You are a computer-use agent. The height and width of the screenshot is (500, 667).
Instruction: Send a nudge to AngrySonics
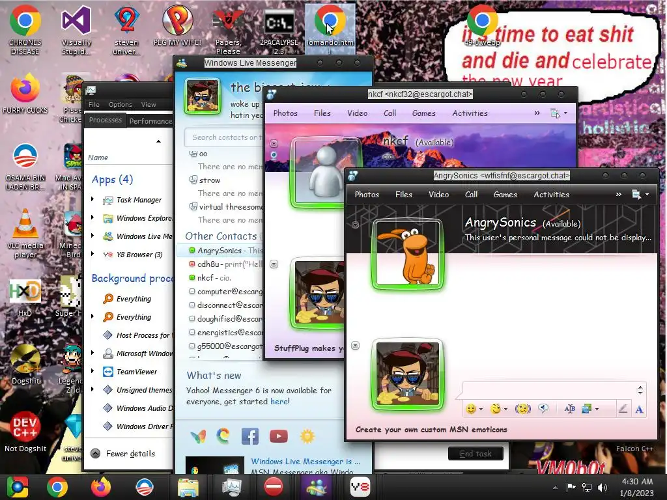point(523,409)
